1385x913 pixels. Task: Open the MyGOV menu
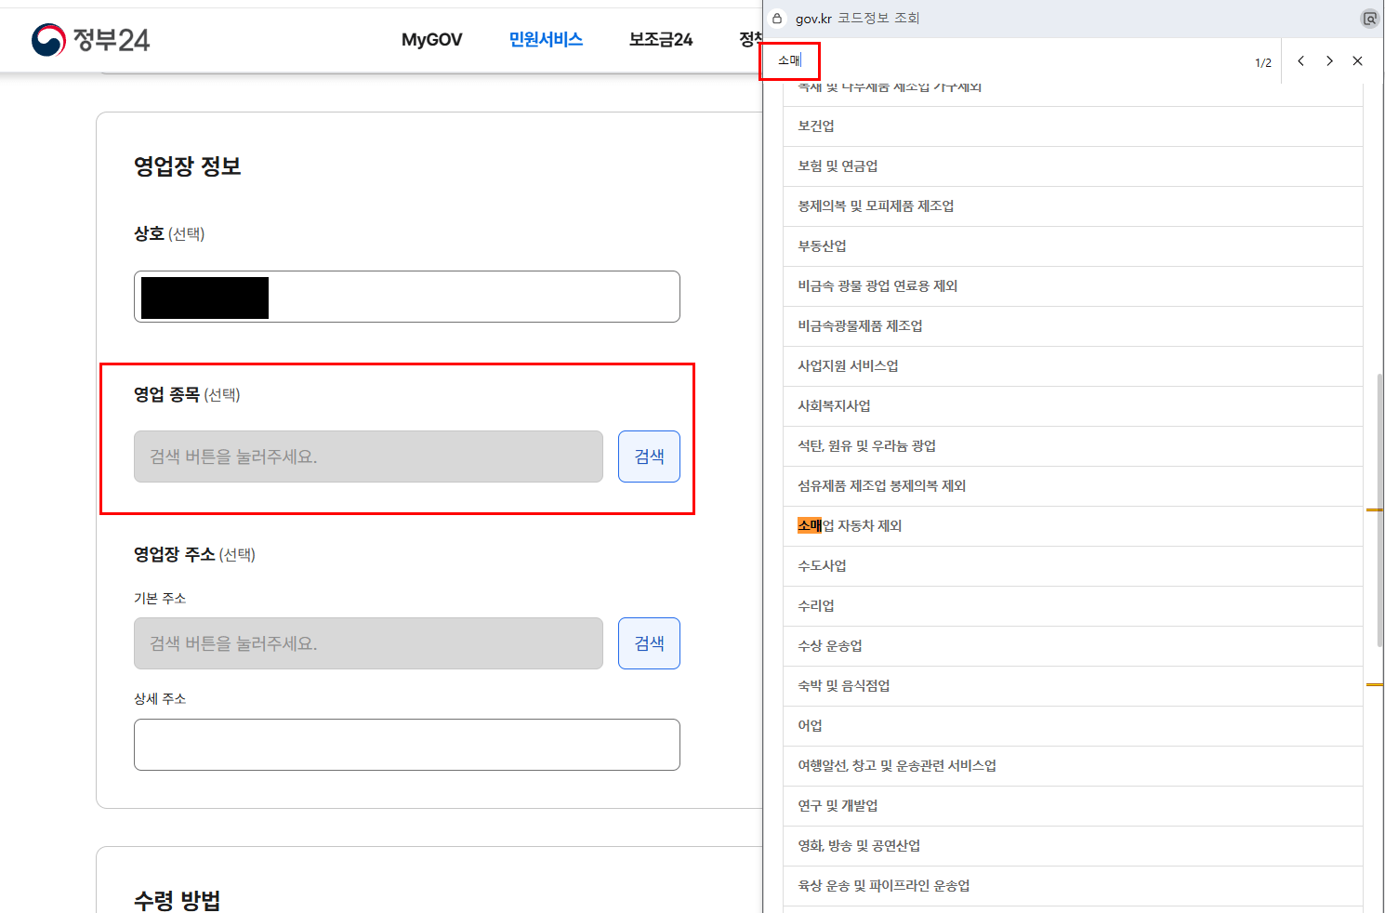click(x=431, y=39)
